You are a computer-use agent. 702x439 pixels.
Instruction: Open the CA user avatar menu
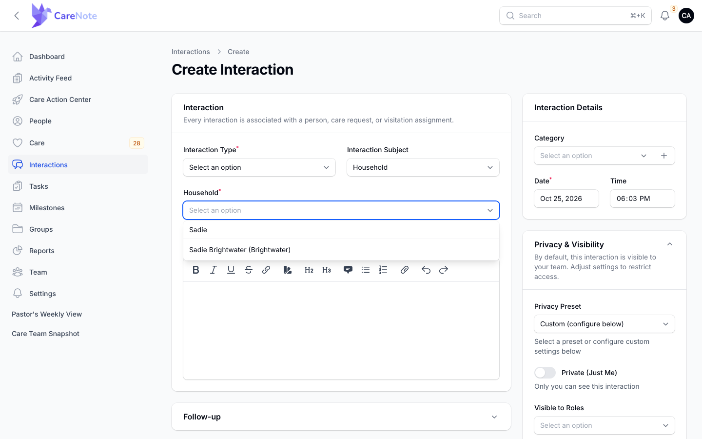click(x=686, y=16)
